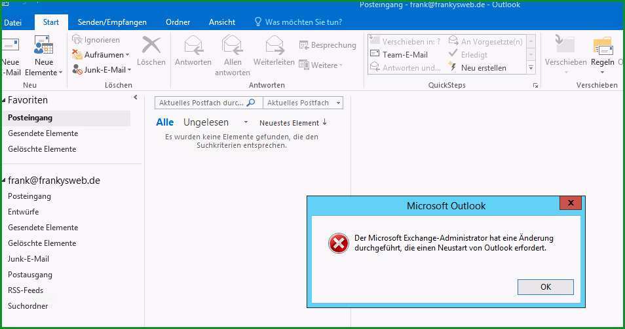
Task: Show Alle messages filter
Action: [x=164, y=122]
